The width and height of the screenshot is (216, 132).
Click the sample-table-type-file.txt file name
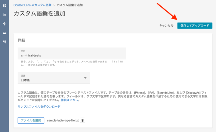point(63,121)
